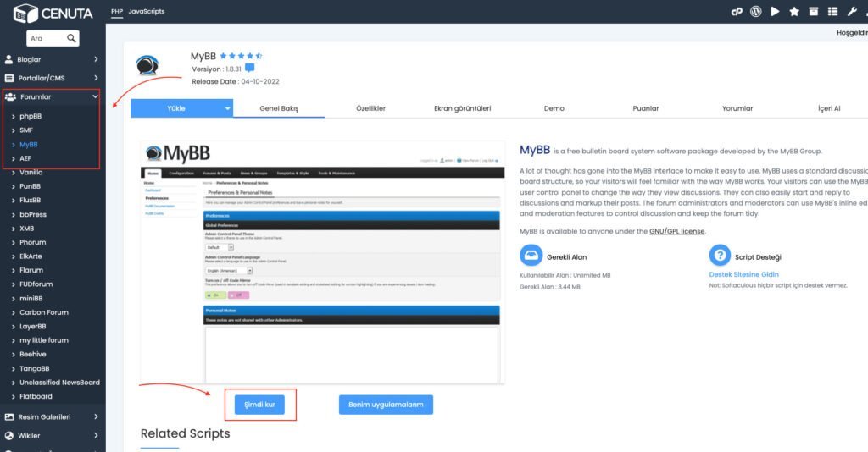Expand the Portallar/CMS category
This screenshot has width=868, height=452.
tap(96, 78)
